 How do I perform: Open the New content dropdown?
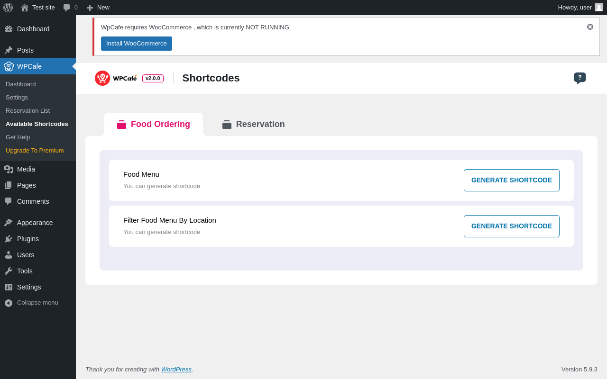point(98,8)
